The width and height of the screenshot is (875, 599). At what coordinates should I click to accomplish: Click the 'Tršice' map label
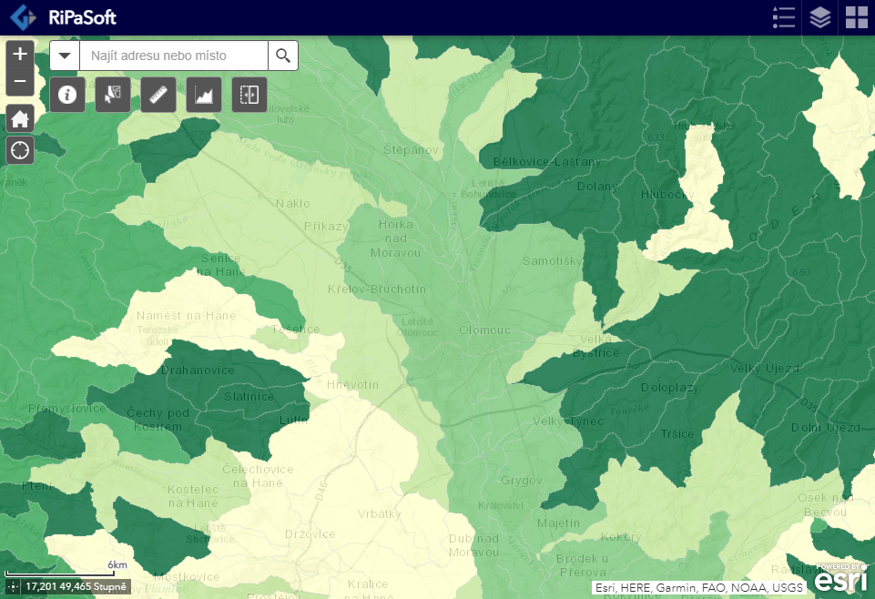[677, 434]
